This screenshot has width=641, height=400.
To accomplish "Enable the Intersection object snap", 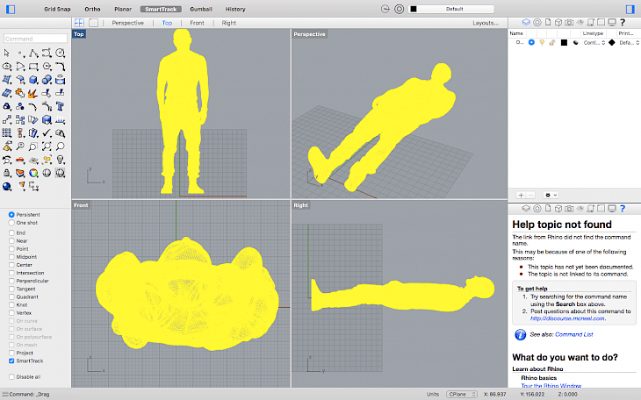I will tap(11, 273).
